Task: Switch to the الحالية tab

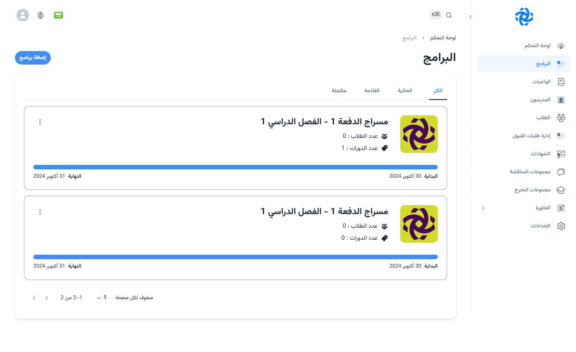Action: [x=405, y=91]
